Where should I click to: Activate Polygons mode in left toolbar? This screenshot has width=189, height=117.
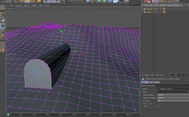click(x=2, y=37)
